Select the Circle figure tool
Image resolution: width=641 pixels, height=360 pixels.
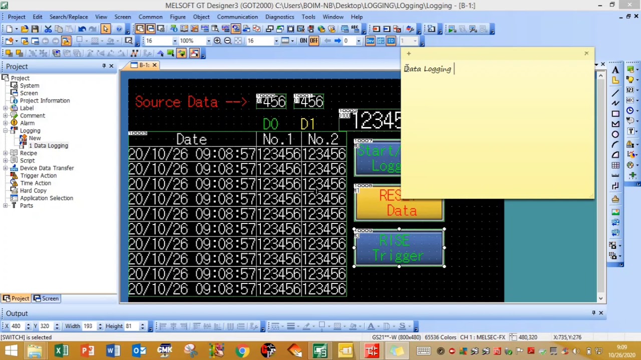point(615,134)
